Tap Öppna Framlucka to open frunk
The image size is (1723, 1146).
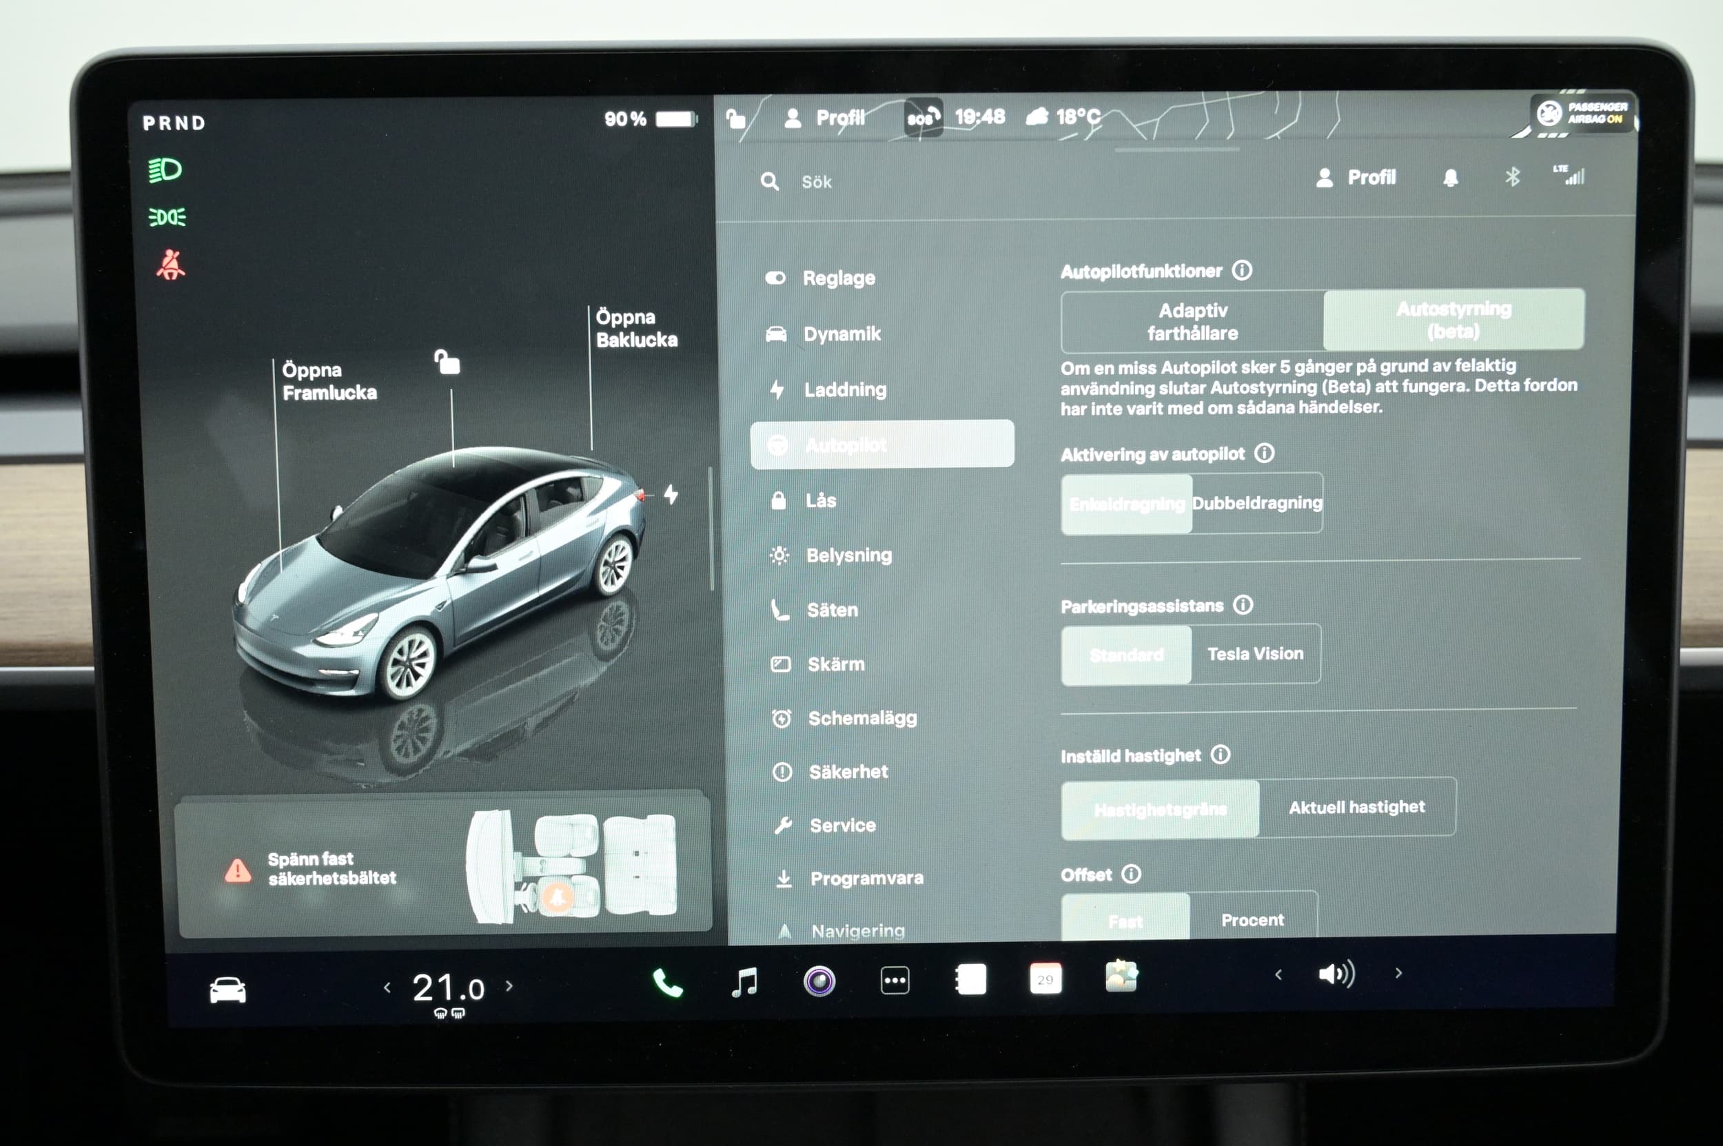[329, 382]
